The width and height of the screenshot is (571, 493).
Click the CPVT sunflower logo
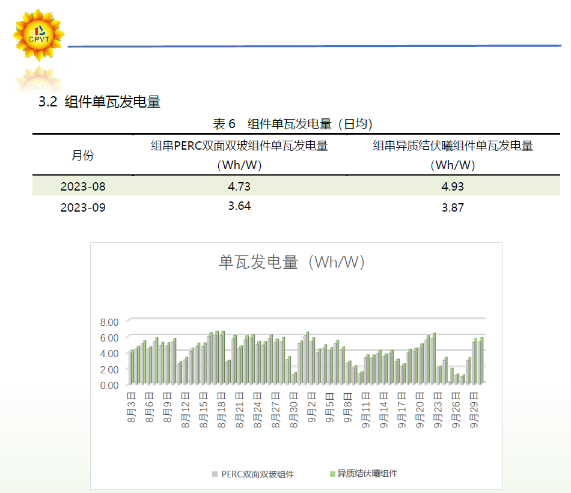pos(38,35)
